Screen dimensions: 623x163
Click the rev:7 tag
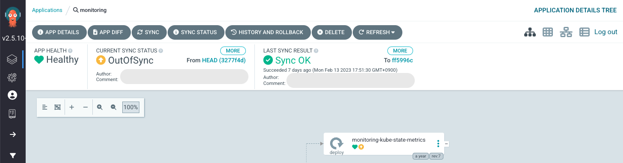(436, 156)
